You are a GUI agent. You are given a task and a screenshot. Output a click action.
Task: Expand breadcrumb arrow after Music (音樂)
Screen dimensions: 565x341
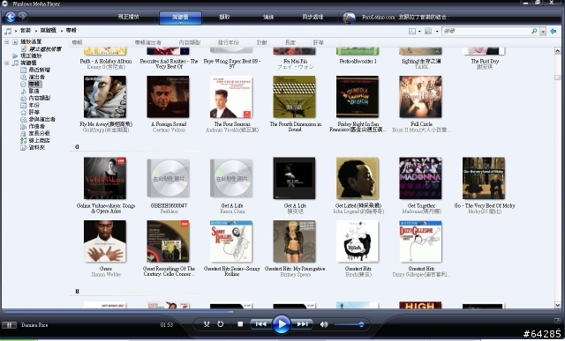[x=36, y=31]
